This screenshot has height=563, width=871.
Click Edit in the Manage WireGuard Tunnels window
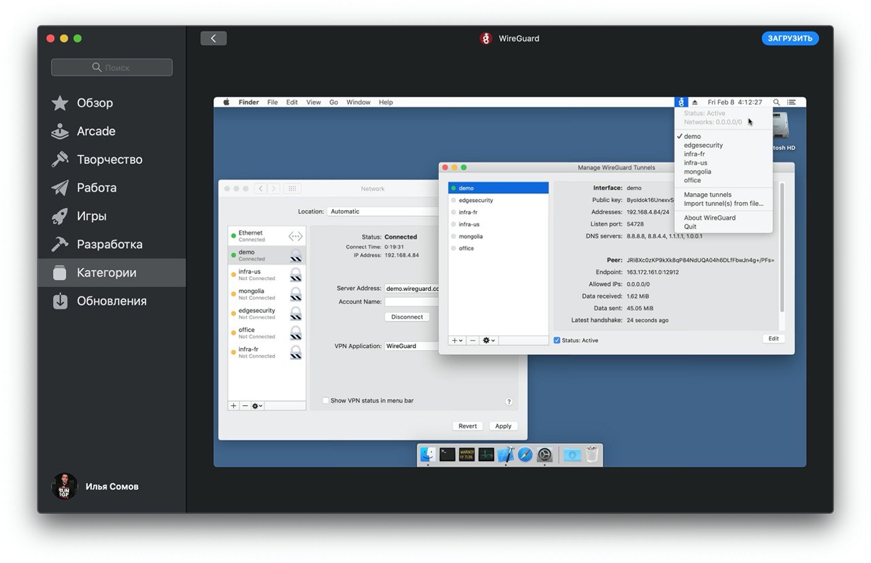pos(774,339)
